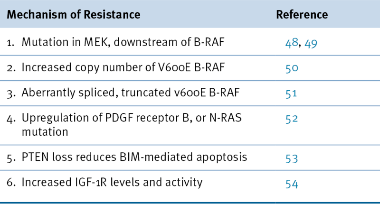Open reference 54 for IGF-1R row

pyautogui.click(x=291, y=183)
